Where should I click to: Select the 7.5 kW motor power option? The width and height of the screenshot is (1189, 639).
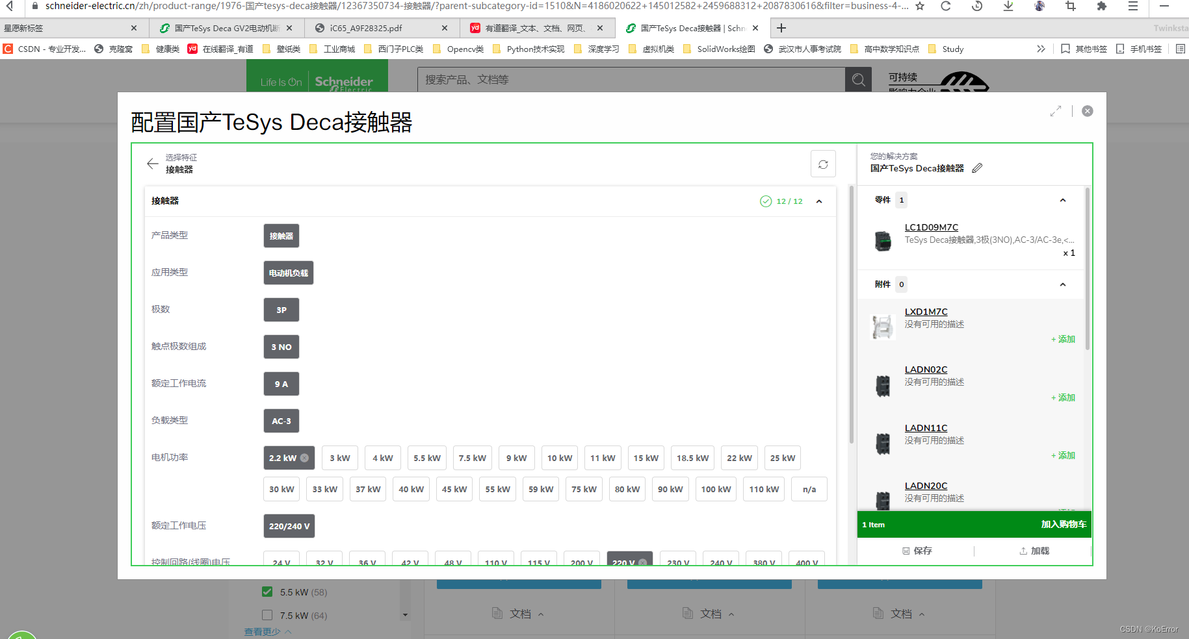click(x=473, y=458)
